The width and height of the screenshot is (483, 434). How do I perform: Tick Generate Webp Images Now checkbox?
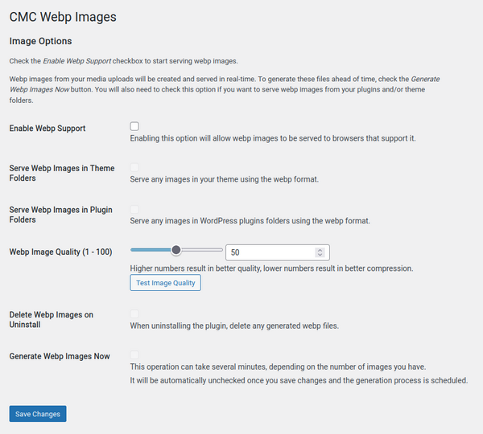pyautogui.click(x=134, y=354)
